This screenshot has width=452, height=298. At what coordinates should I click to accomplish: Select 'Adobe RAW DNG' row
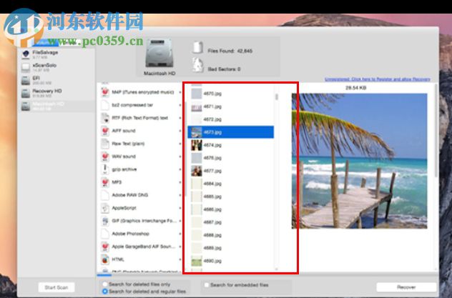coord(142,195)
